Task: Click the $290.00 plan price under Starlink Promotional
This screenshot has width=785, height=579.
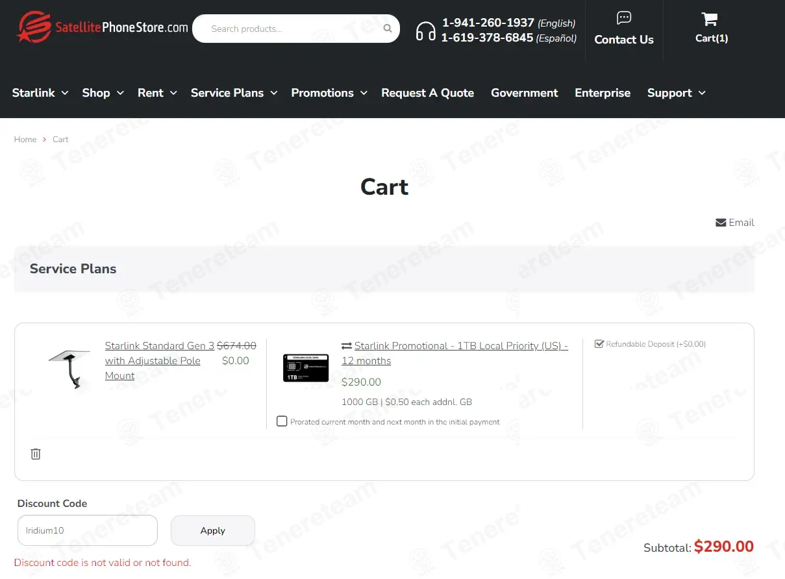Action: click(x=361, y=382)
